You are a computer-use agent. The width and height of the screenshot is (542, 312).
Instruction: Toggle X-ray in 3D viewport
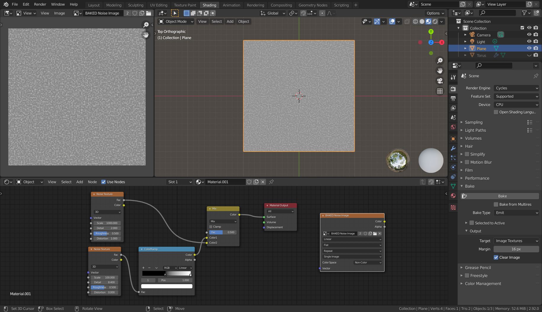(407, 21)
